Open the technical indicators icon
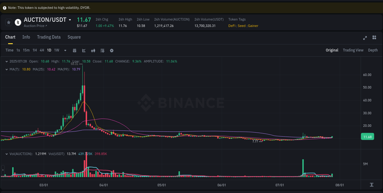Viewport: 383px width, 193px height. [x=102, y=50]
